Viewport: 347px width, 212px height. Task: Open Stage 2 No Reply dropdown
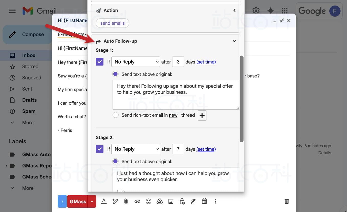136,149
